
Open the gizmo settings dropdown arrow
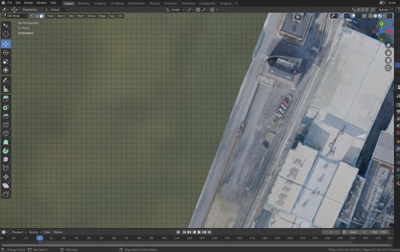coord(346,16)
